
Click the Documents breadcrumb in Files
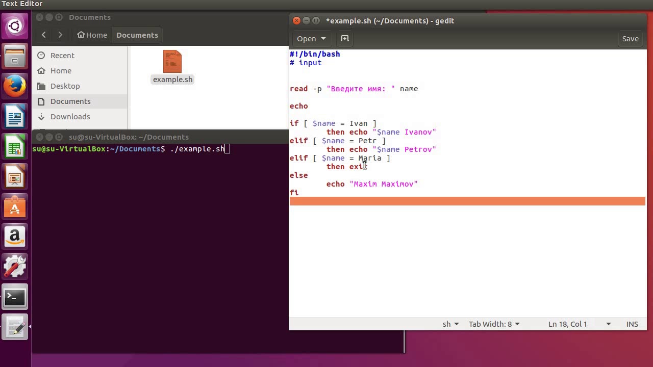pos(137,35)
